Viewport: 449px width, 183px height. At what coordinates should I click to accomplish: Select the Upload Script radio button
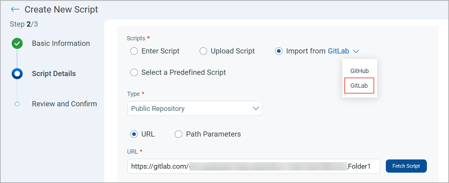[x=203, y=51]
